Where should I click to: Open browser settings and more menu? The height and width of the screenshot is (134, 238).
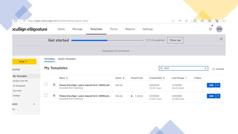[224, 21]
